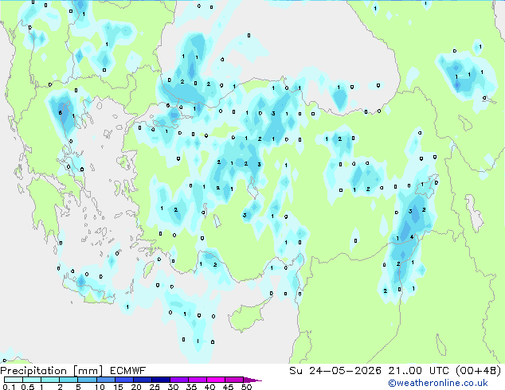The image size is (505, 390).
Task: Click the word "Precipitation" in the caption
Action: coord(33,371)
